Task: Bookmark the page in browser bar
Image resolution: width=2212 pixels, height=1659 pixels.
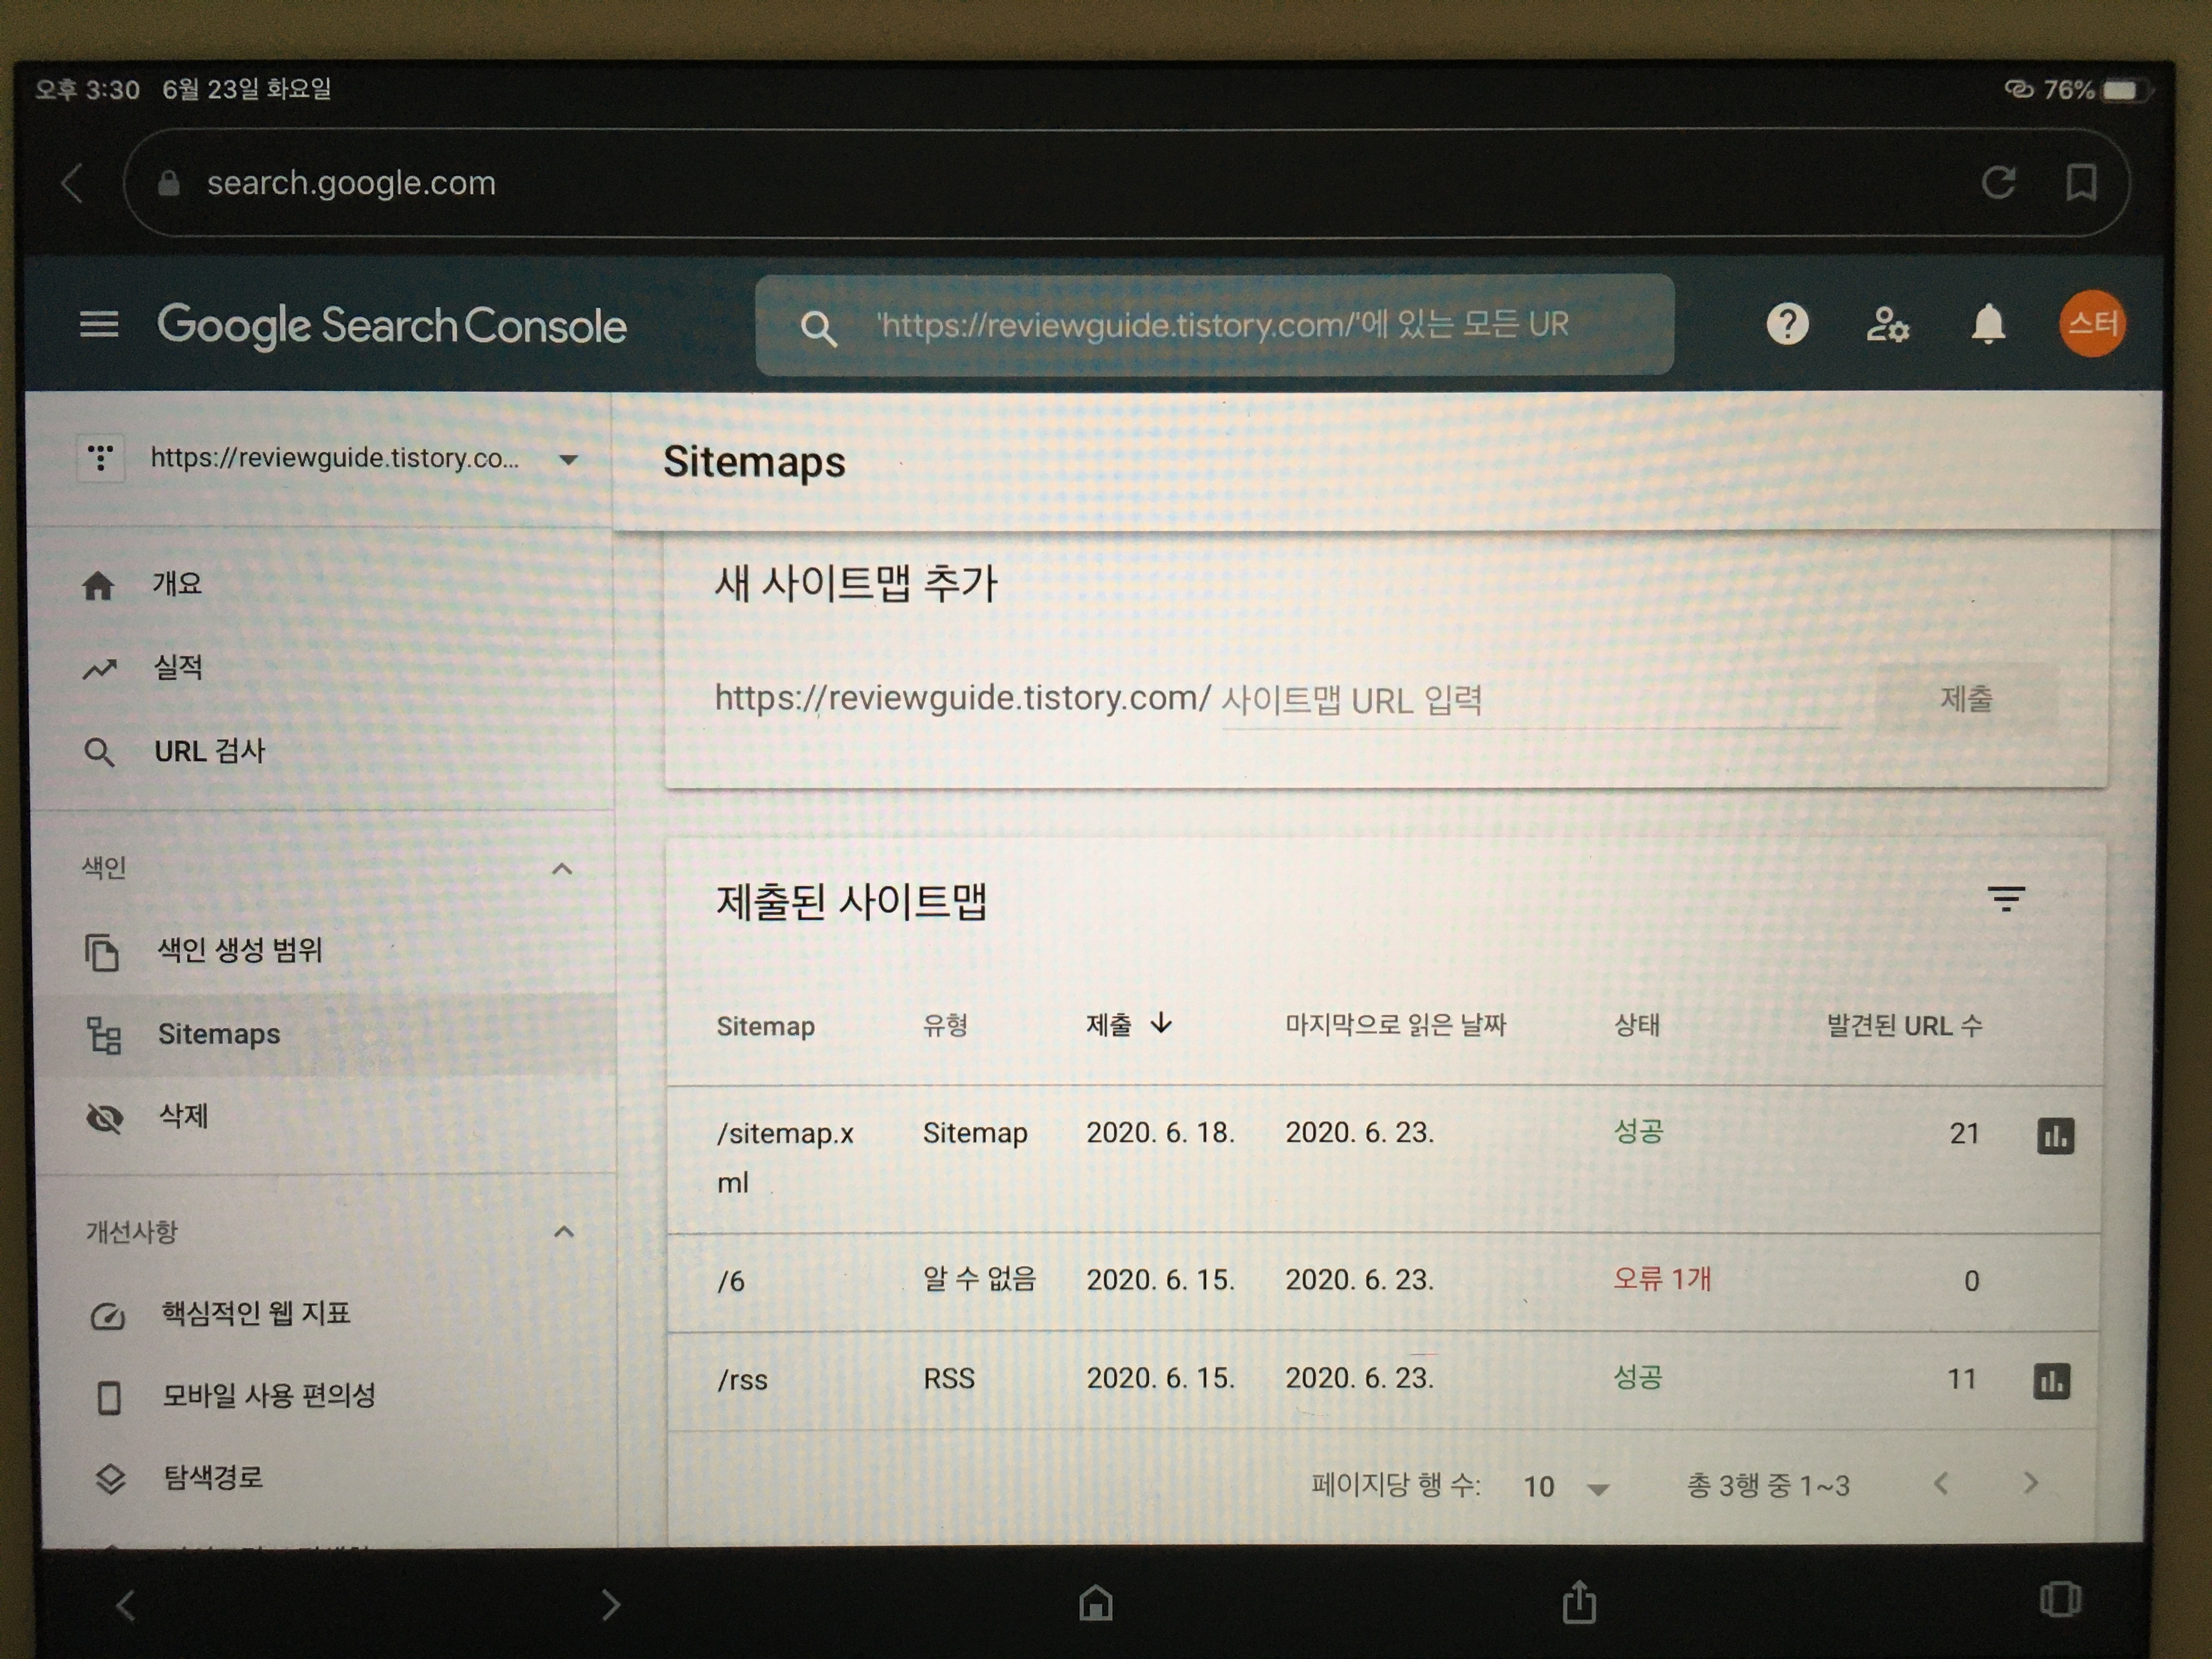Action: [2081, 182]
